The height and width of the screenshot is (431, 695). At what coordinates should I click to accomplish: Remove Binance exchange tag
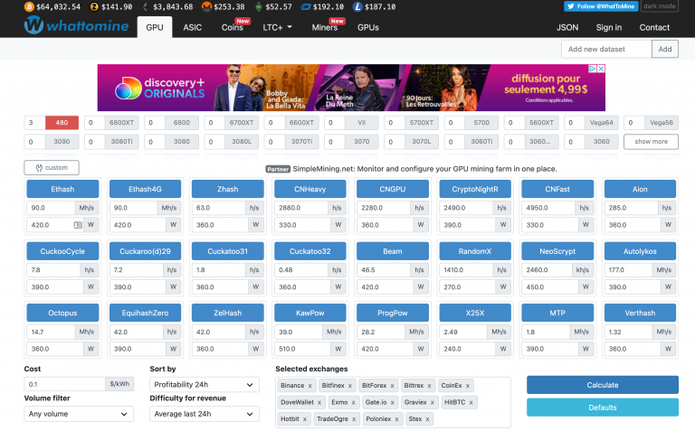coord(309,386)
